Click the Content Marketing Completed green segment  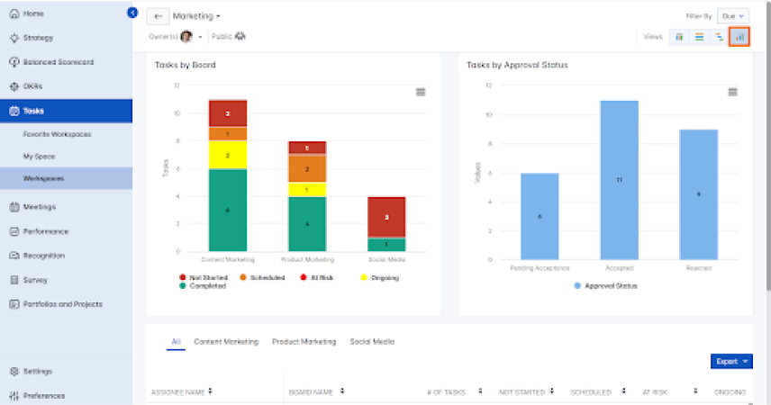[x=228, y=211]
